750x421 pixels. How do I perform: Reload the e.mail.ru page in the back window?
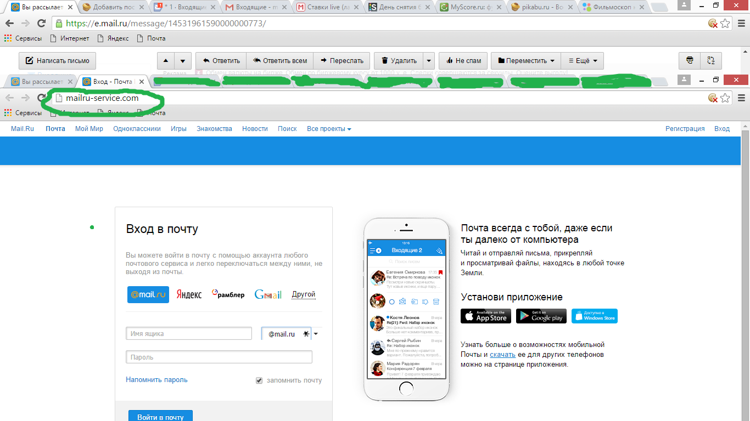[x=41, y=24]
